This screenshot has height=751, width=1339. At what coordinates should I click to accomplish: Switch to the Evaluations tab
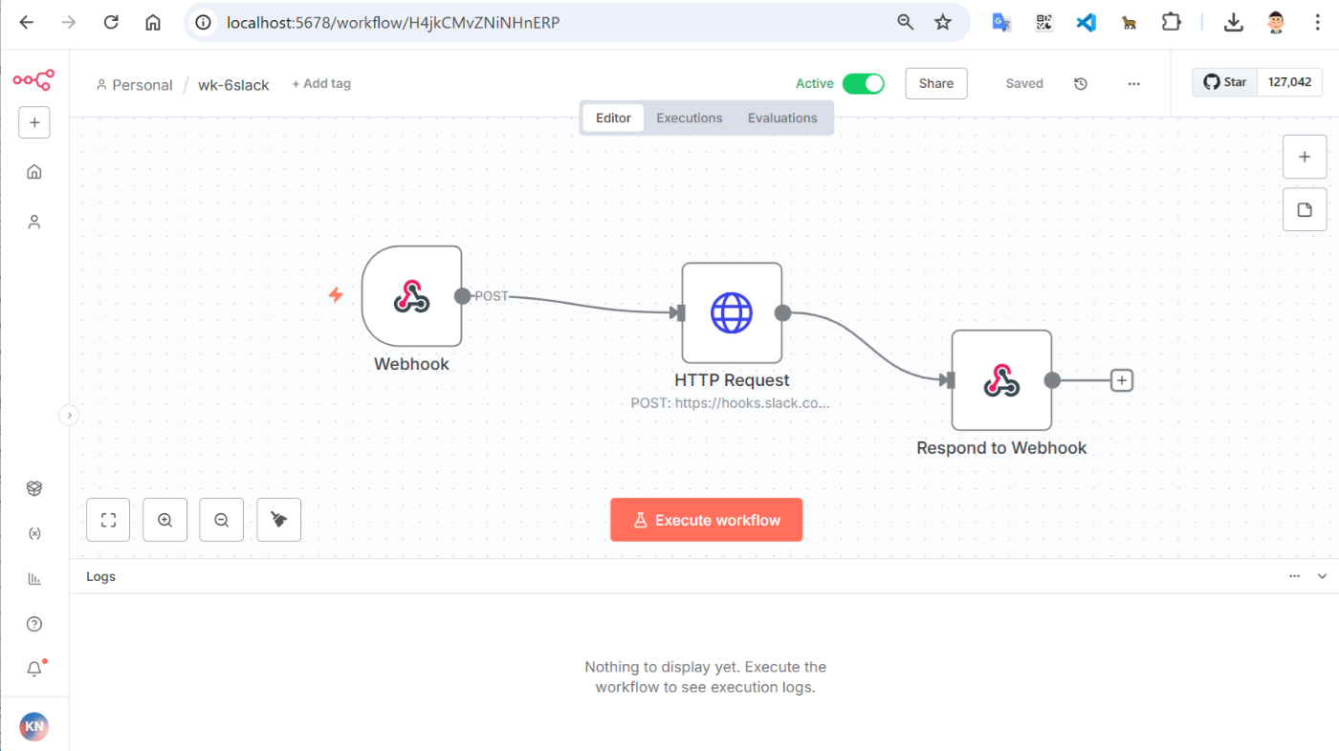pos(782,118)
